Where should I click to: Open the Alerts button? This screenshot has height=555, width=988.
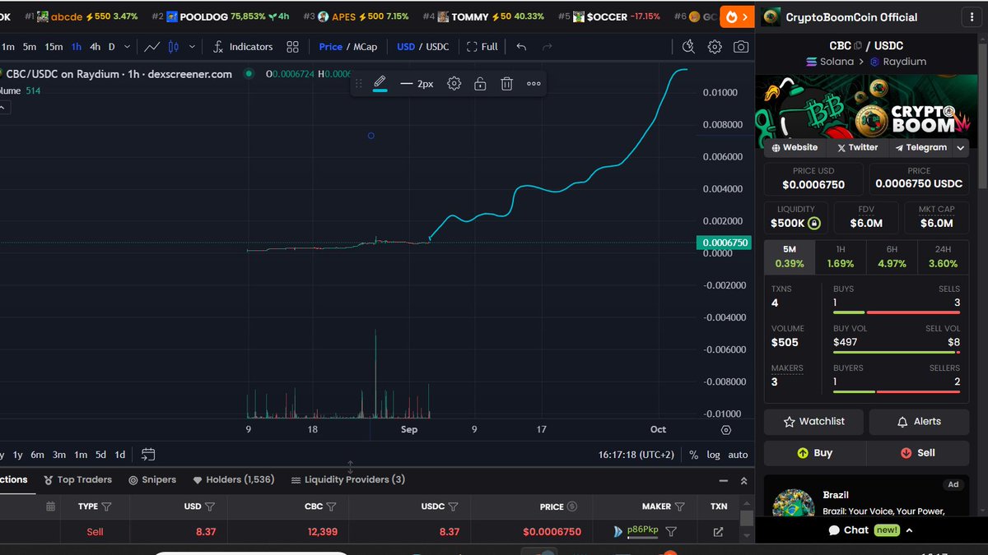pos(918,421)
